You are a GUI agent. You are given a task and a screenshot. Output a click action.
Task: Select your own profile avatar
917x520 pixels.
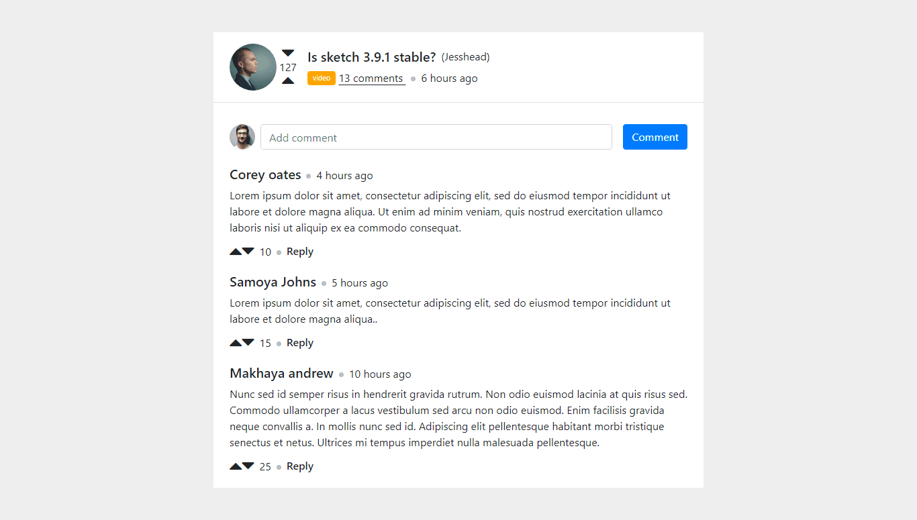(x=242, y=136)
